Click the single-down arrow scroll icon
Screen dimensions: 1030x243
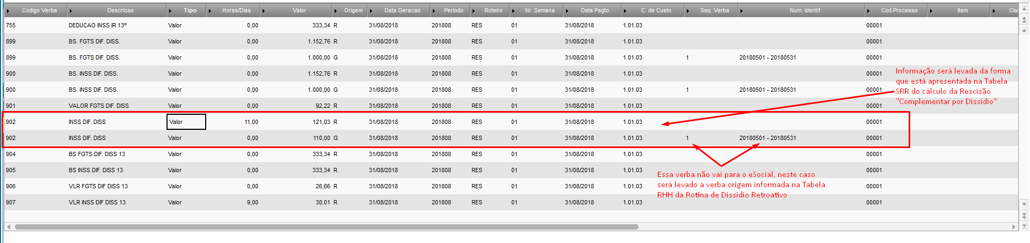(1024, 204)
